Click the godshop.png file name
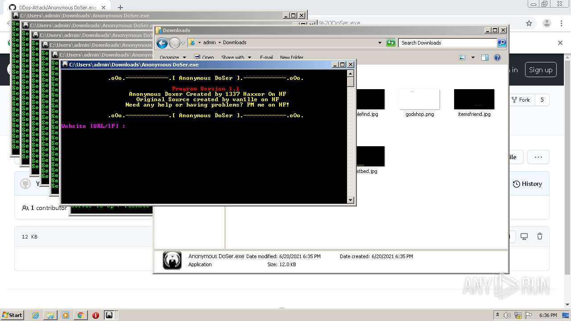This screenshot has width=571, height=321. 419,114
